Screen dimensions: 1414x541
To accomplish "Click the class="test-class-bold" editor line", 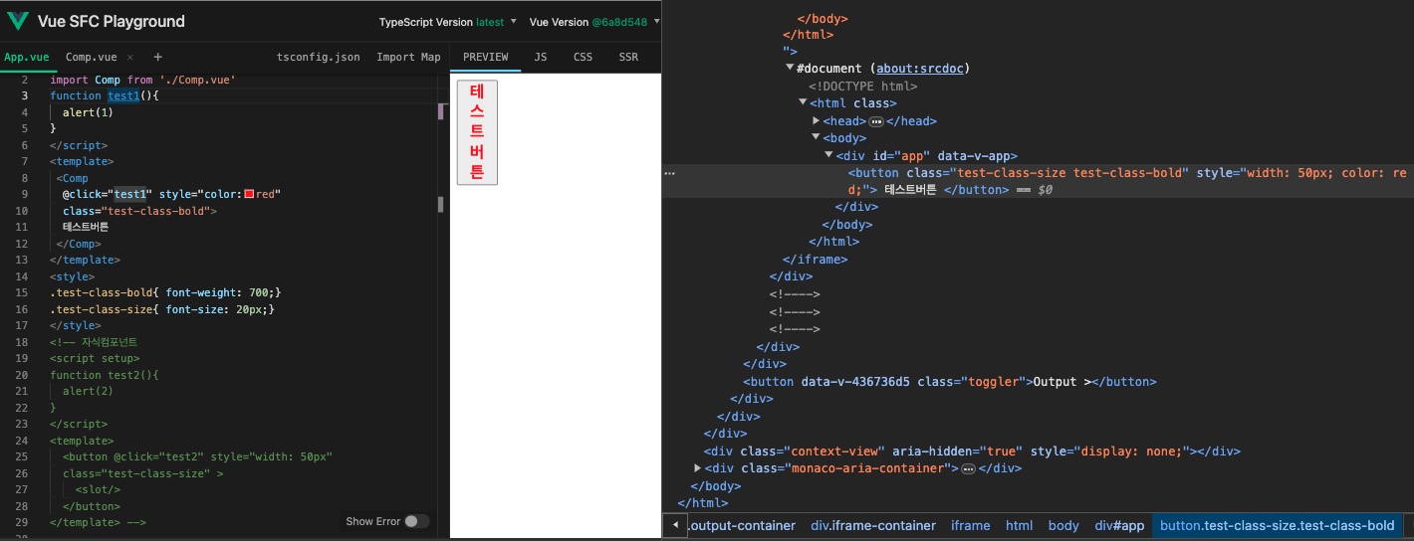I will (139, 211).
